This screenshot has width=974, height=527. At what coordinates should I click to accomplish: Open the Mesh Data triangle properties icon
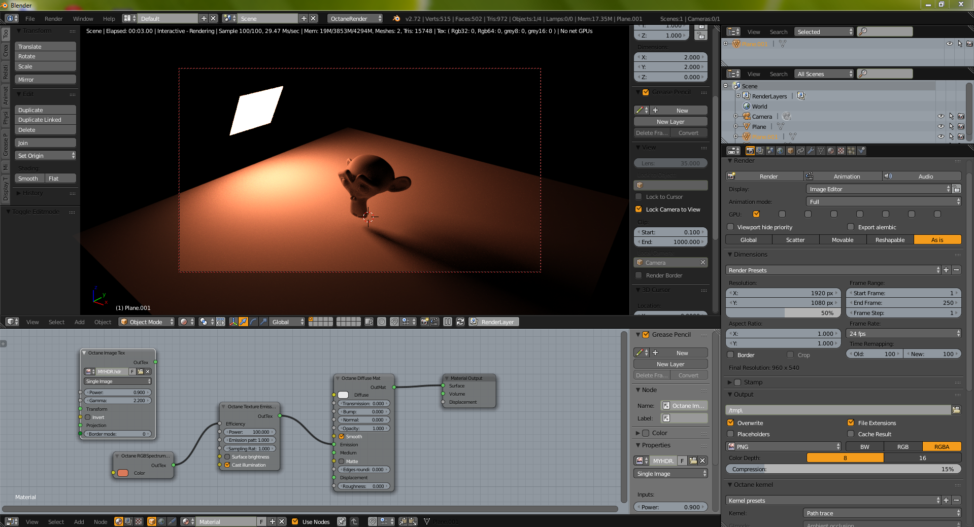click(x=821, y=151)
